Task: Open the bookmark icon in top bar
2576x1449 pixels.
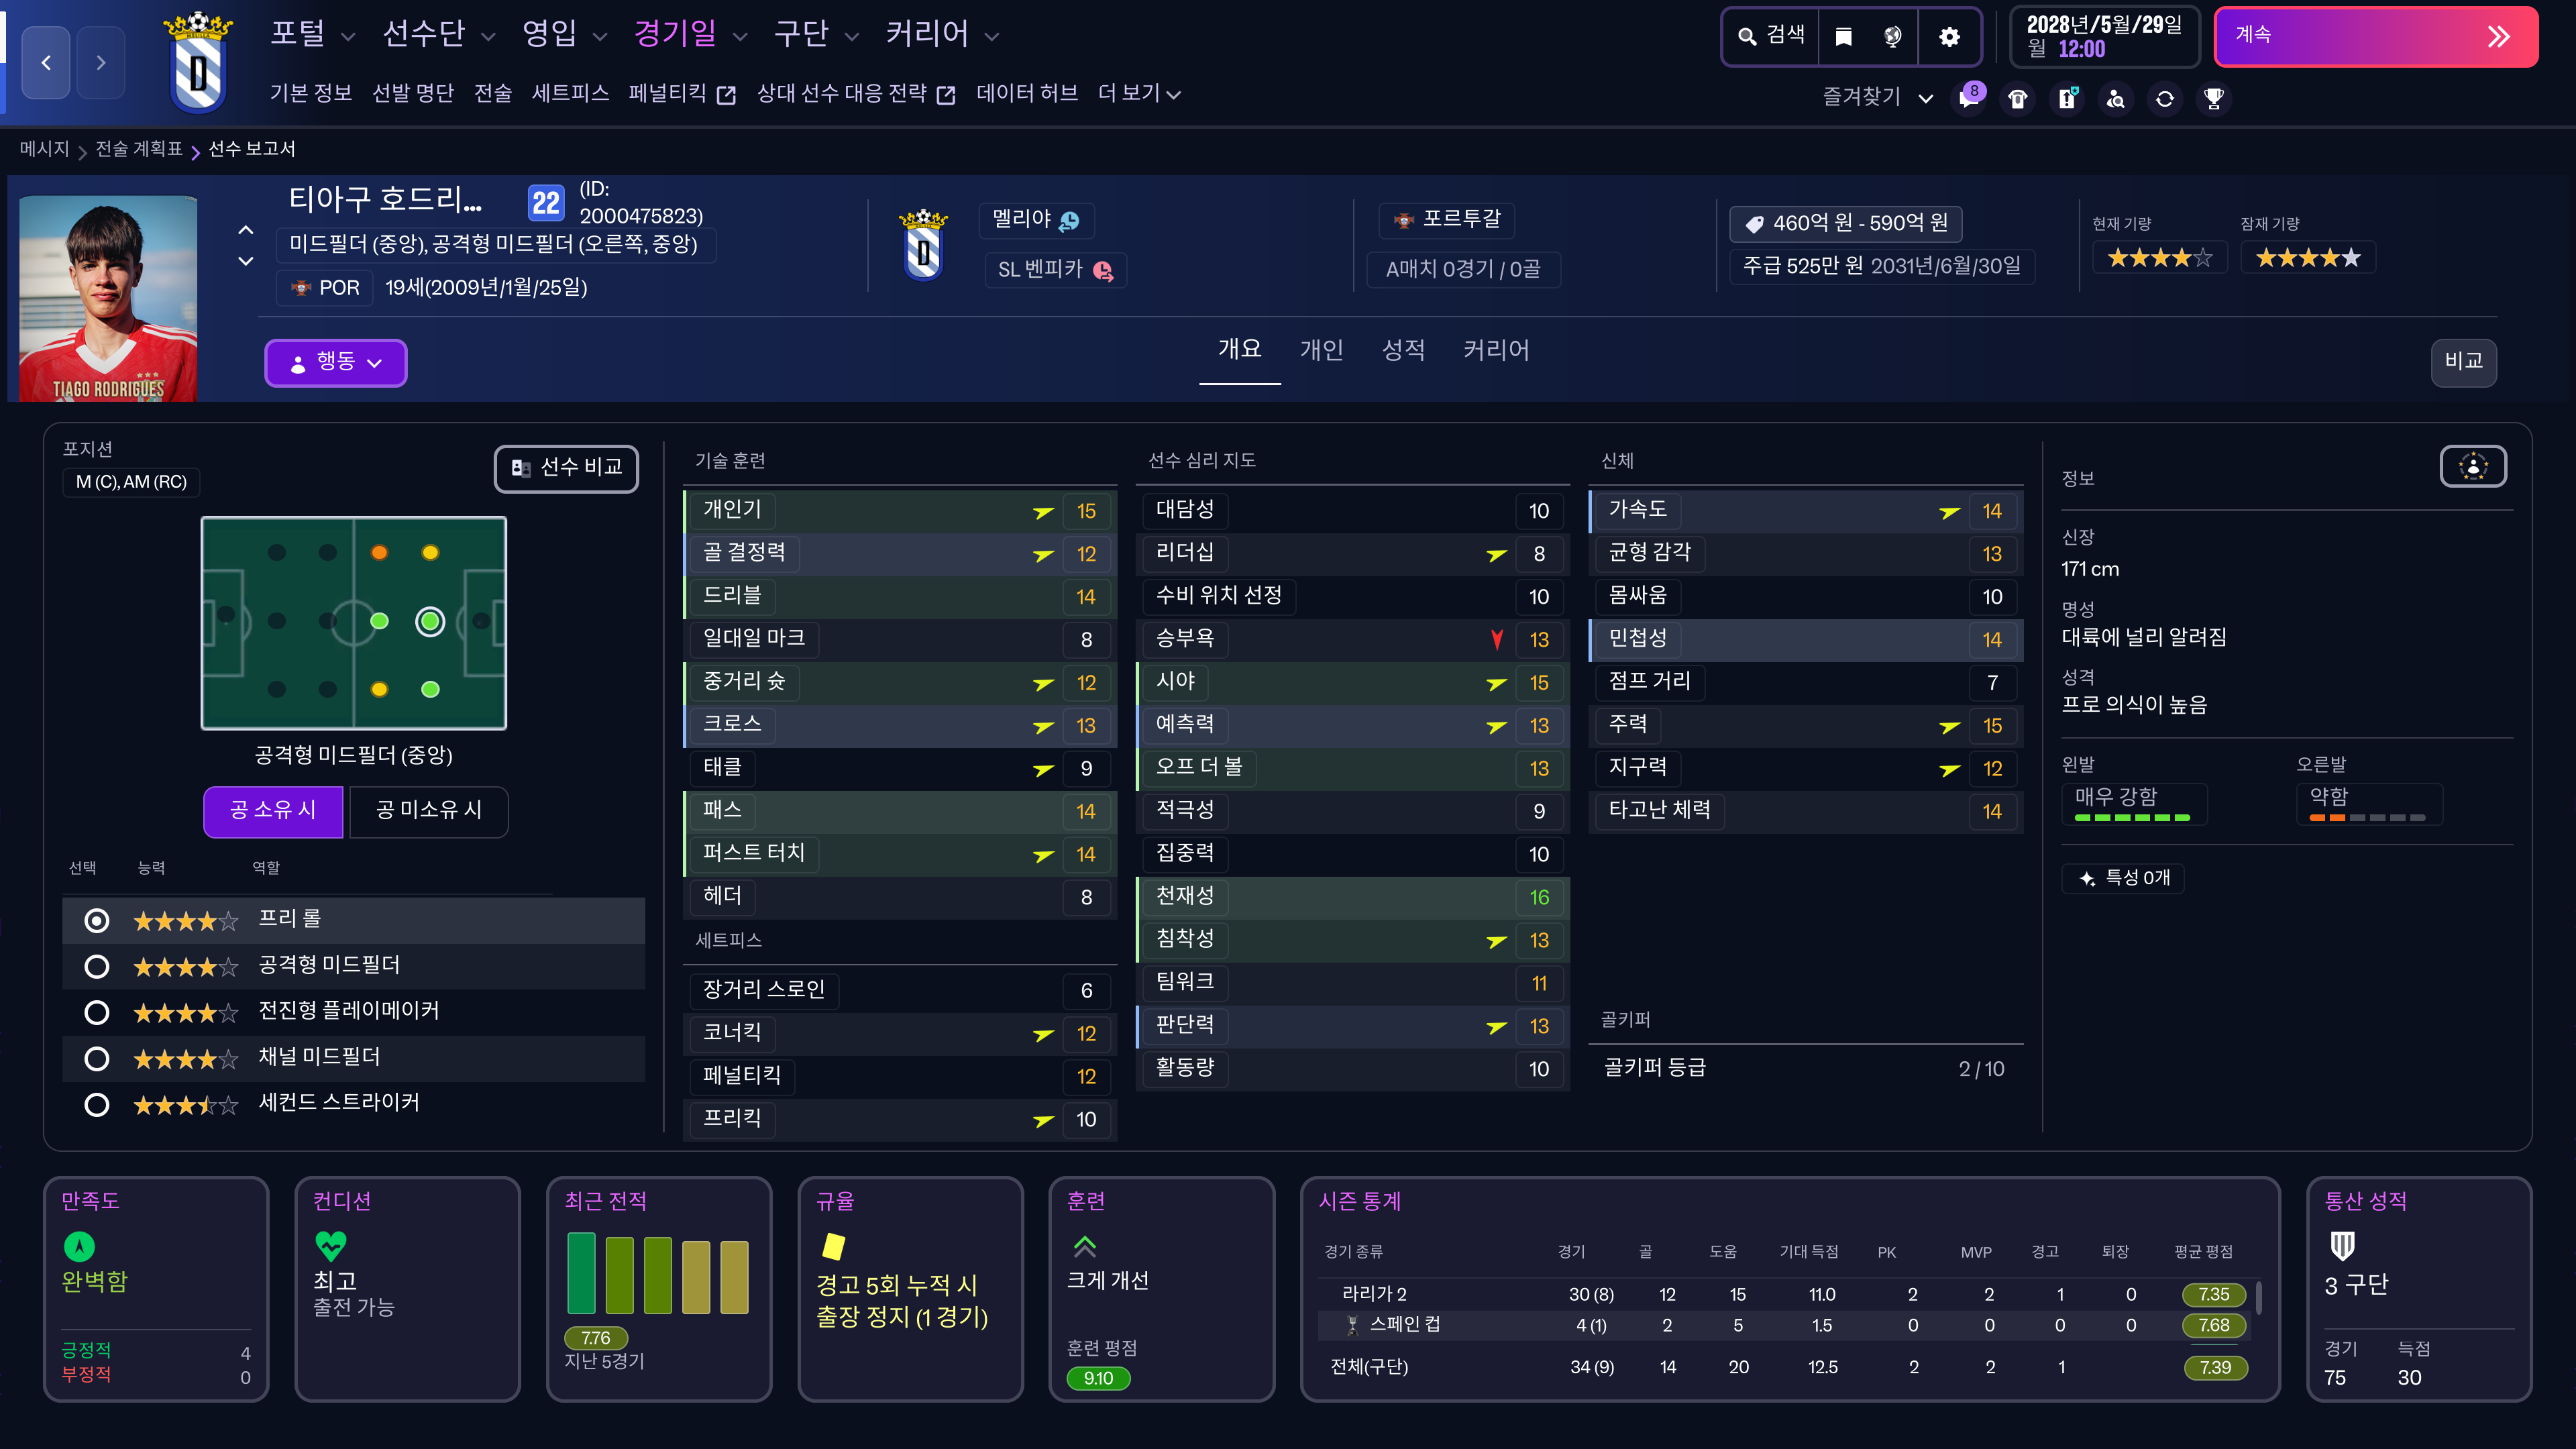Action: pyautogui.click(x=1843, y=37)
